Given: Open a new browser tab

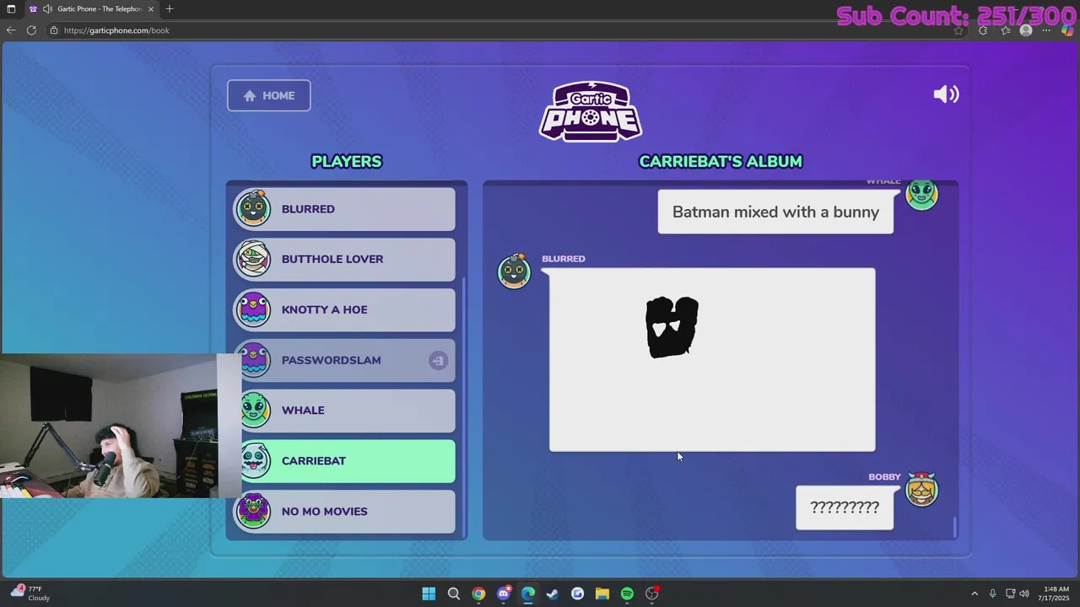Looking at the screenshot, I should [170, 8].
